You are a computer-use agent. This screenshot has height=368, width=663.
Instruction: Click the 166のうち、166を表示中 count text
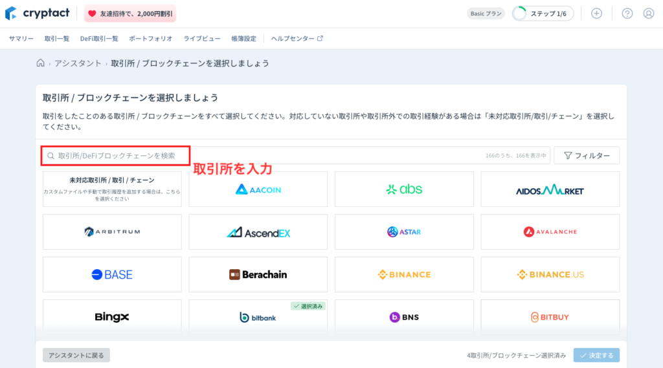[x=516, y=156]
